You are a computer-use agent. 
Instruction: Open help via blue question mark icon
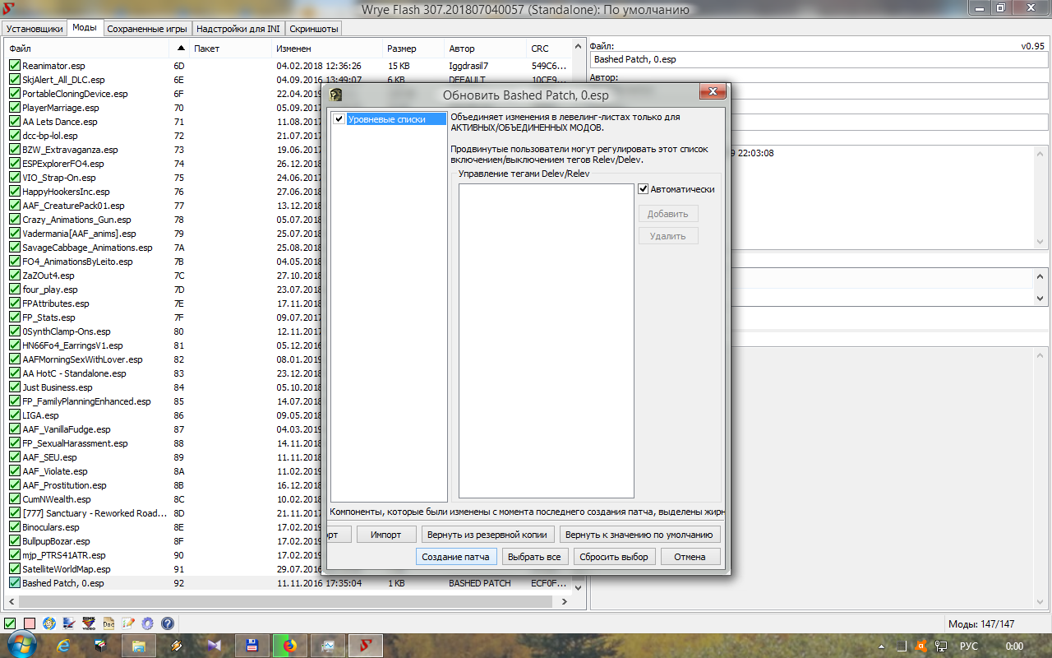168,624
